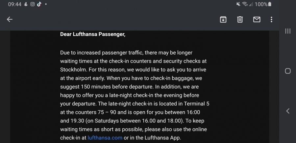Open the three-dot more options menu
This screenshot has height=143, width=296.
coord(271,19)
